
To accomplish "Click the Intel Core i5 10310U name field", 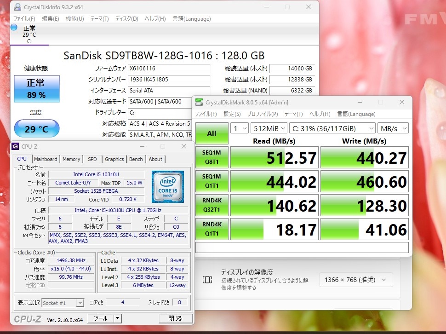I will [96, 174].
